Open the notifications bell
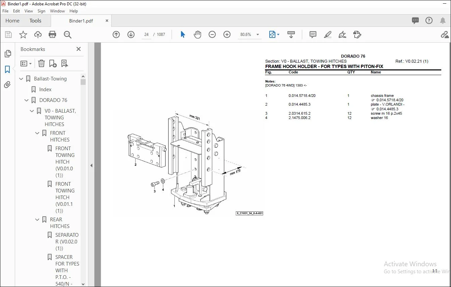The height and width of the screenshot is (287, 451). click(x=443, y=20)
